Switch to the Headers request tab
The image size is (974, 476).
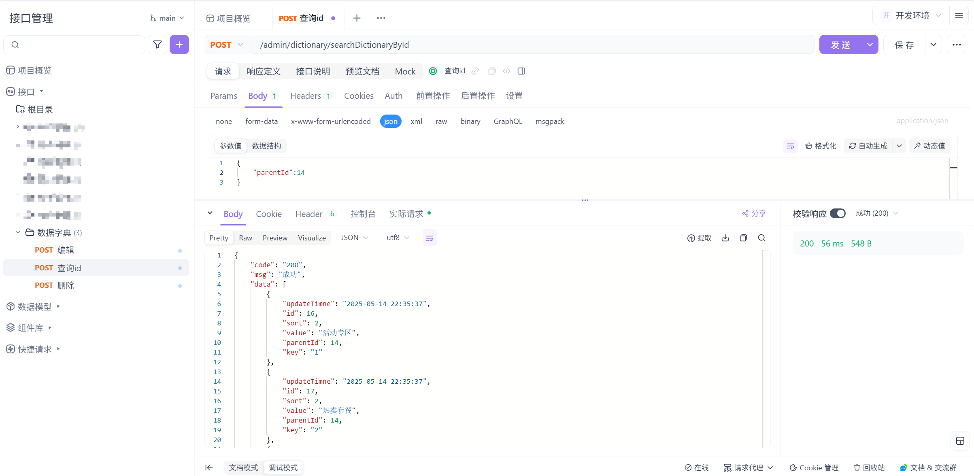click(305, 96)
